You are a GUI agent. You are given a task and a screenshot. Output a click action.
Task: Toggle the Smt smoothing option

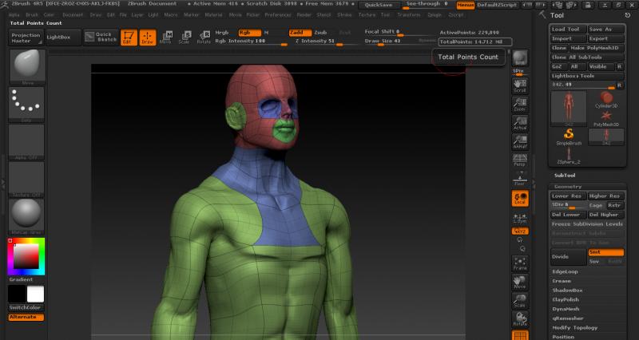605,252
